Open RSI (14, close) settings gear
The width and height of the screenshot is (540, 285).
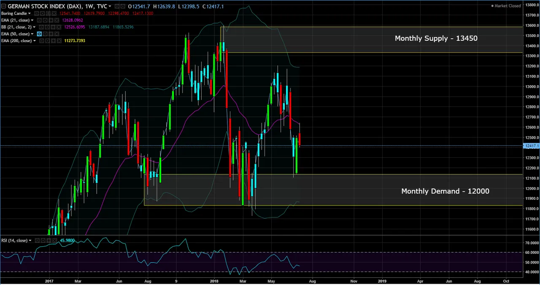coord(43,241)
